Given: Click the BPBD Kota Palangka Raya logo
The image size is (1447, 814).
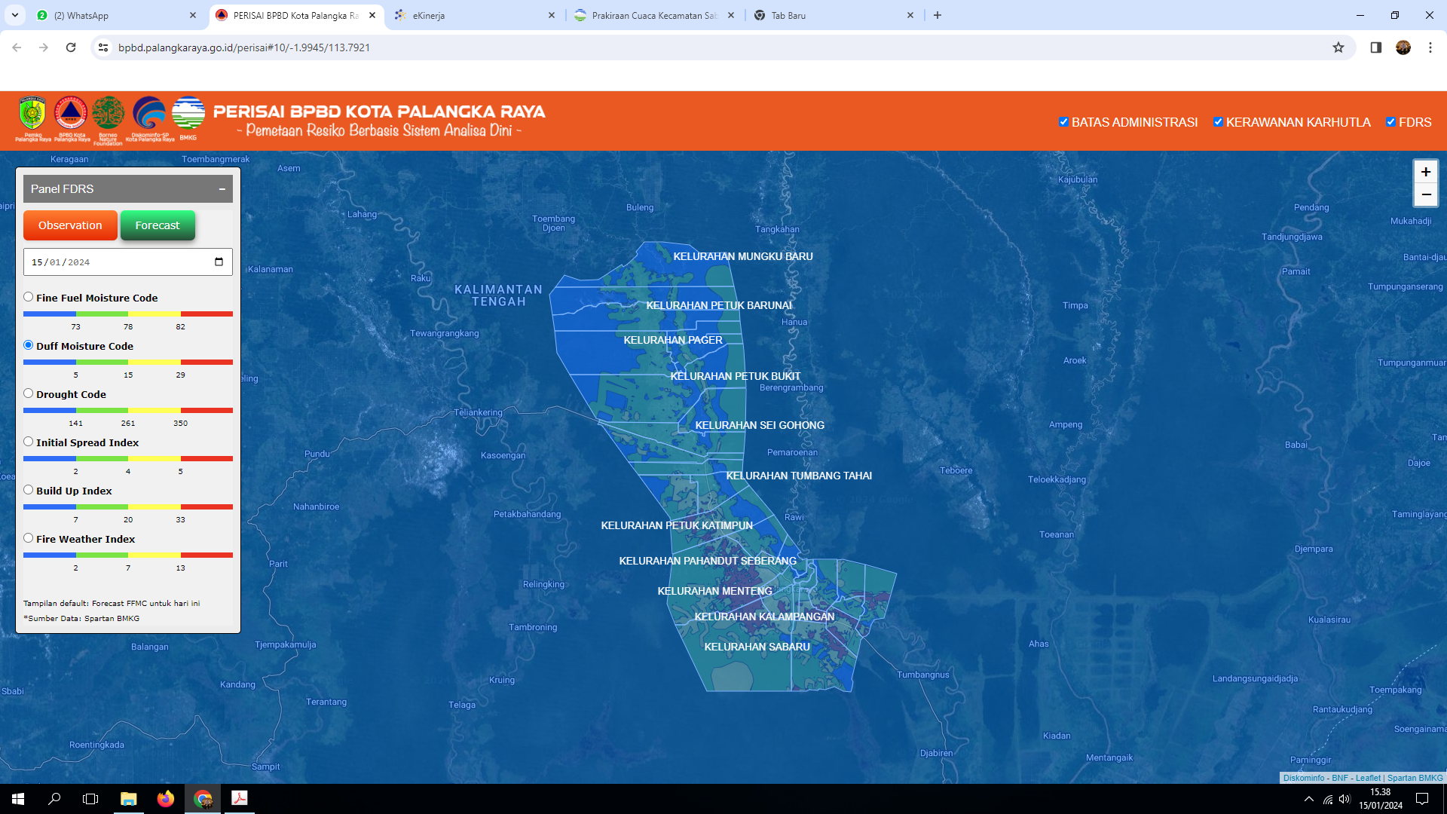Looking at the screenshot, I should [71, 119].
